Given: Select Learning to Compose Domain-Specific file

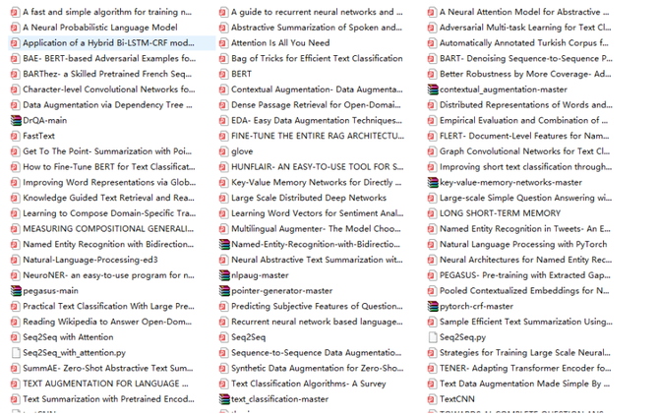Looking at the screenshot, I should [109, 213].
